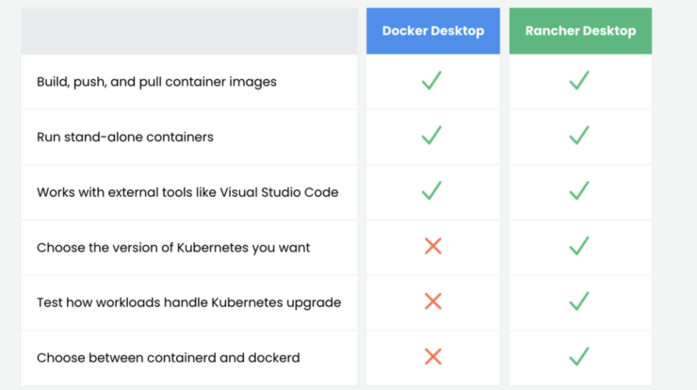This screenshot has height=390, width=697.
Task: Click Rancher checkmark for containerd and dockerd
Action: (x=579, y=357)
